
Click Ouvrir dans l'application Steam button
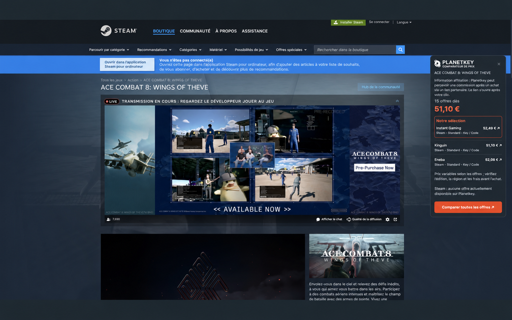[127, 64]
